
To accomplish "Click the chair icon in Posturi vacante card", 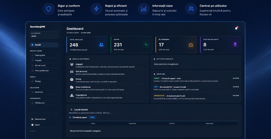I will (235, 44).
